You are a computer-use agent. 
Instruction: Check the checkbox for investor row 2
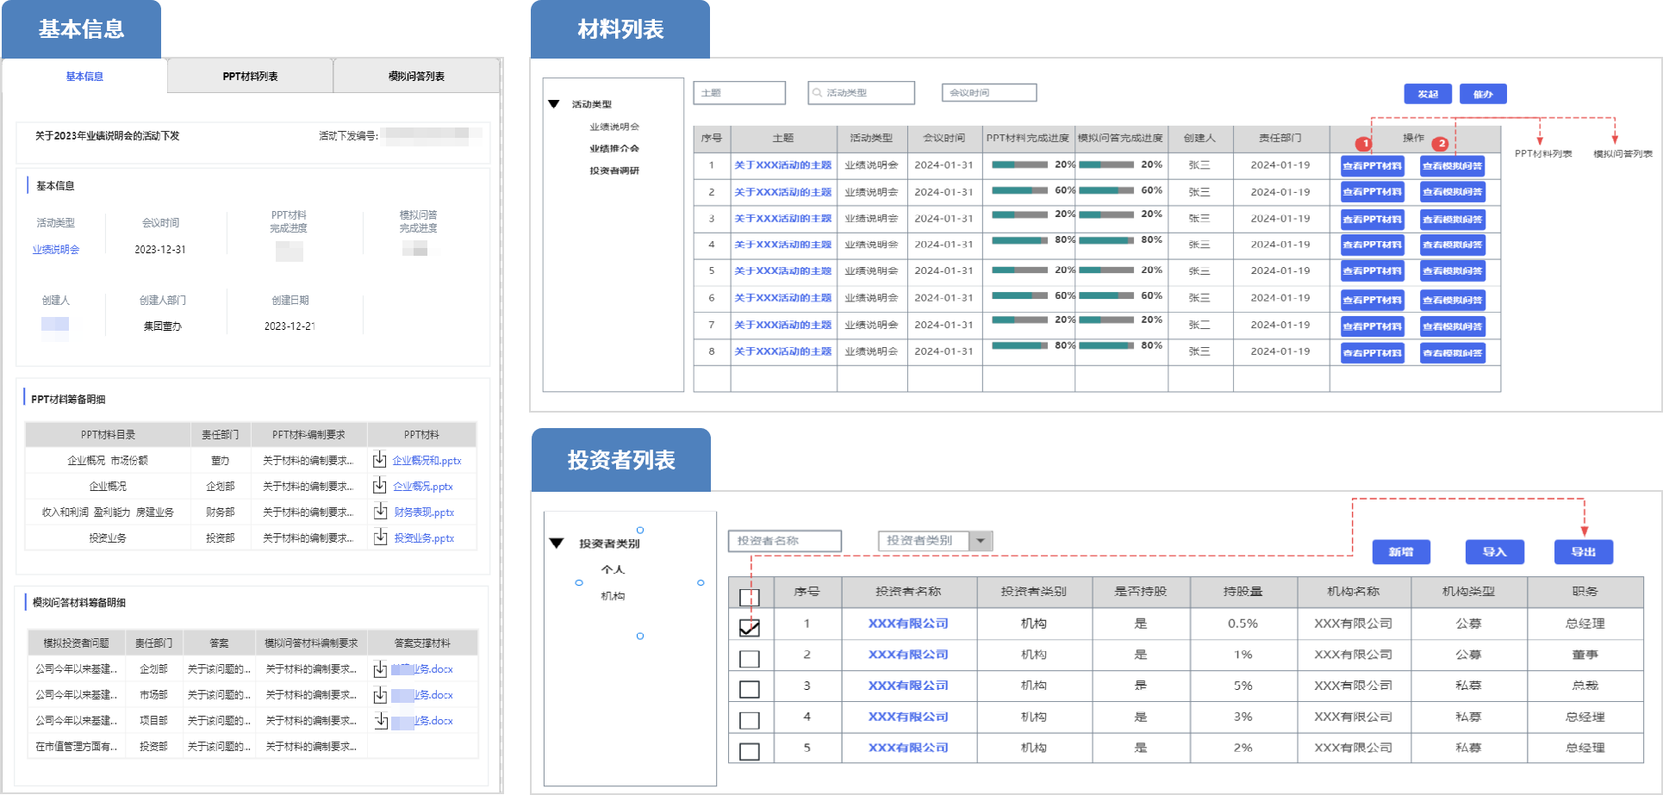pos(750,659)
